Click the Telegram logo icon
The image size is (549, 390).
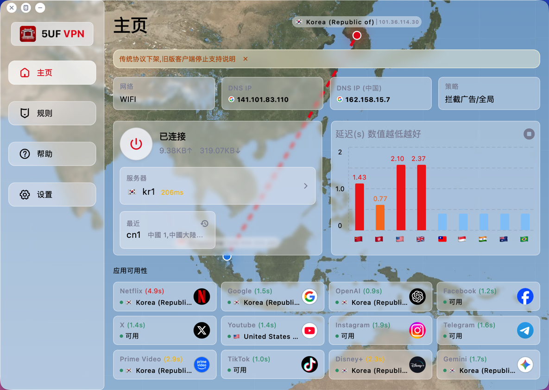coord(525,331)
